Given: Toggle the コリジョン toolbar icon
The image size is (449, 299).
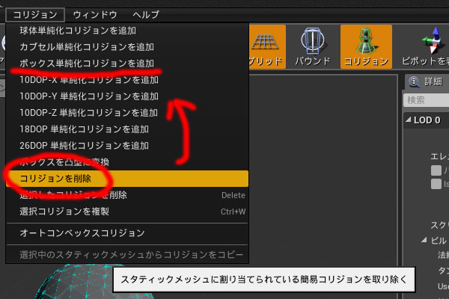Looking at the screenshot, I should pos(366,46).
